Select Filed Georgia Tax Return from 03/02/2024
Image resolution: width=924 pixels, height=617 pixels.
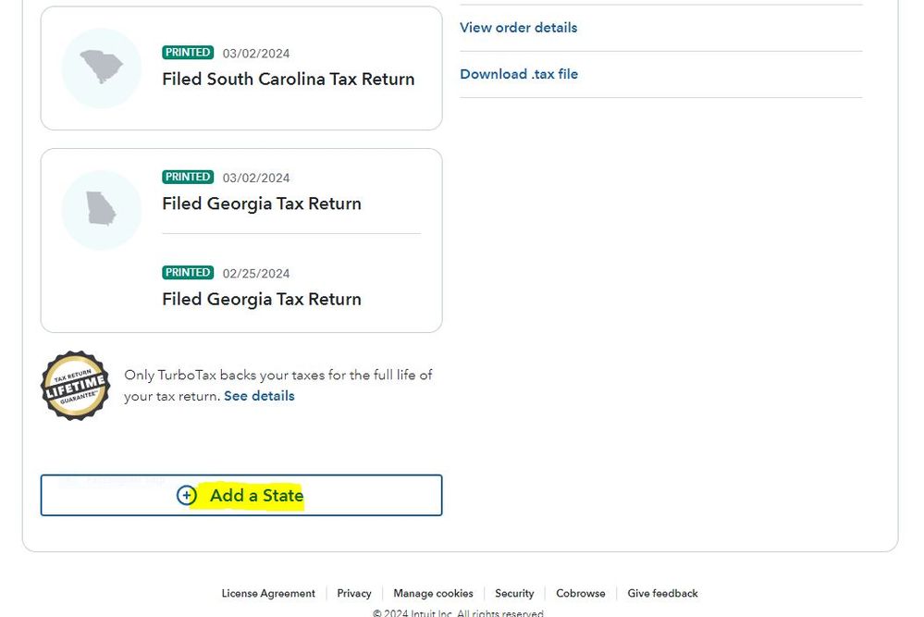point(262,204)
